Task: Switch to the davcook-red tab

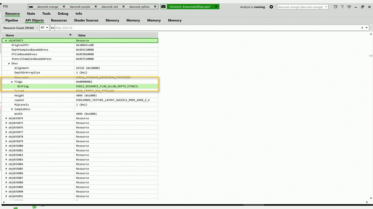Action: [110, 6]
